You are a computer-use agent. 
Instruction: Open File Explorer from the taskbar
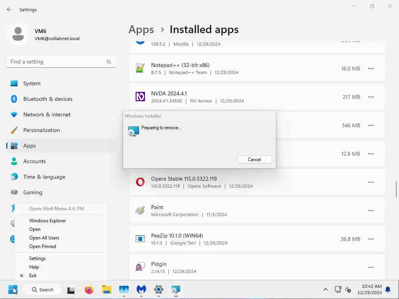click(107, 290)
